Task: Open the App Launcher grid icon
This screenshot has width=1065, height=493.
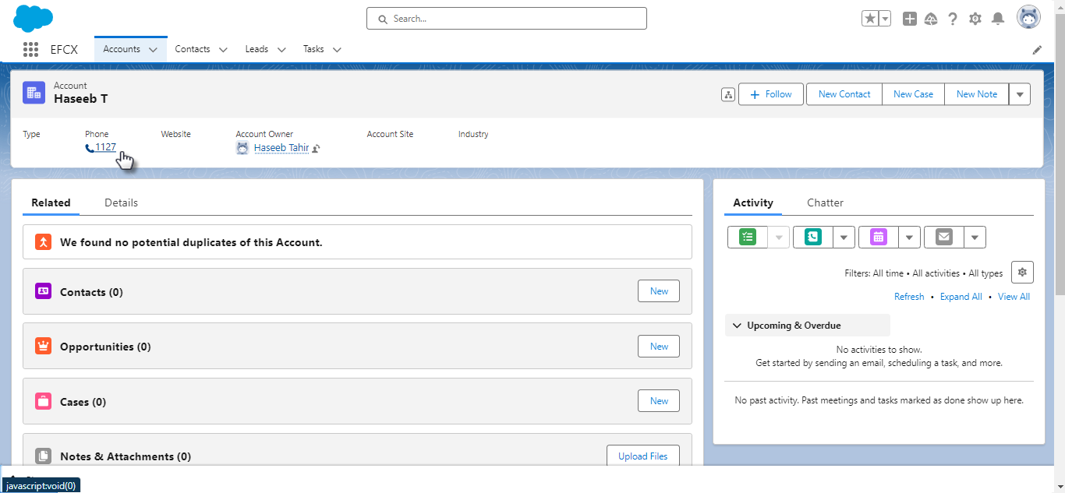Action: click(x=30, y=49)
